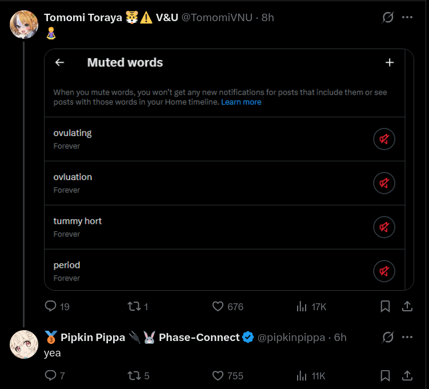Open the Learn more link
The width and height of the screenshot is (429, 389).
click(x=241, y=102)
